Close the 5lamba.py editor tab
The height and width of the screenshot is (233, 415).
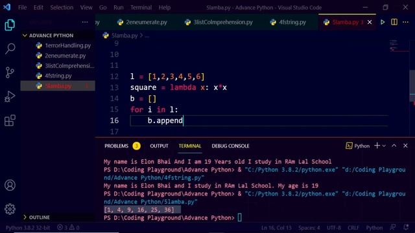(x=370, y=22)
